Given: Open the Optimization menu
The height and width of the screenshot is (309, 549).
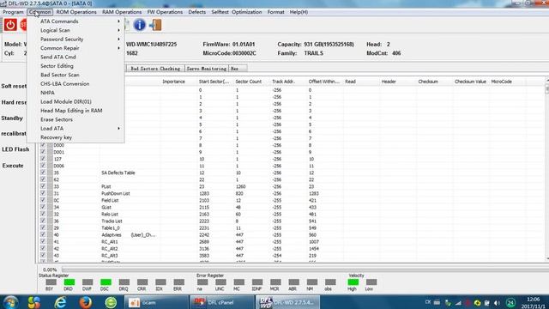Looking at the screenshot, I should pyautogui.click(x=247, y=12).
